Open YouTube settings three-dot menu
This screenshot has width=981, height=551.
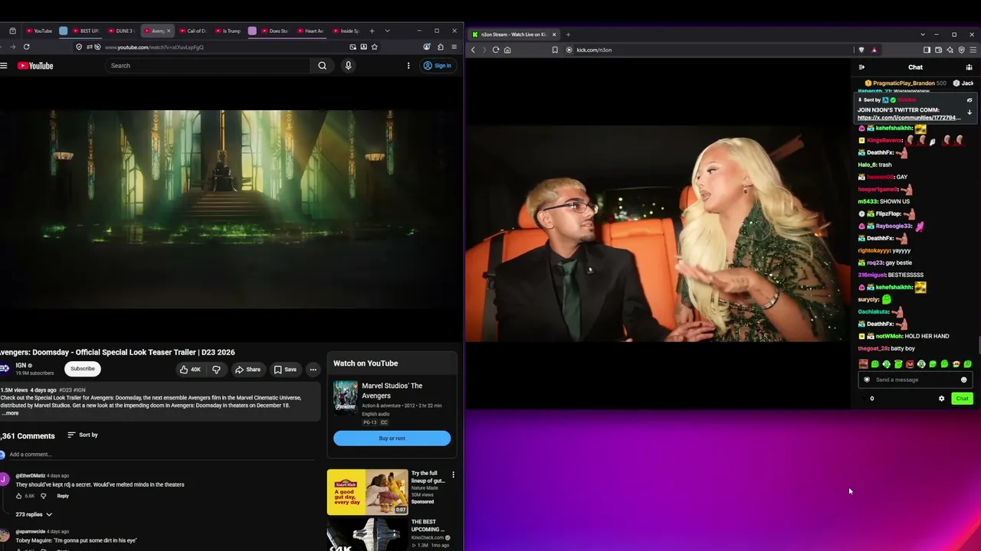[x=408, y=66]
